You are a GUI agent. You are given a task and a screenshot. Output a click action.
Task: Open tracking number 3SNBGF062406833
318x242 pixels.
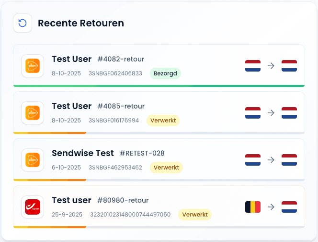(115, 73)
